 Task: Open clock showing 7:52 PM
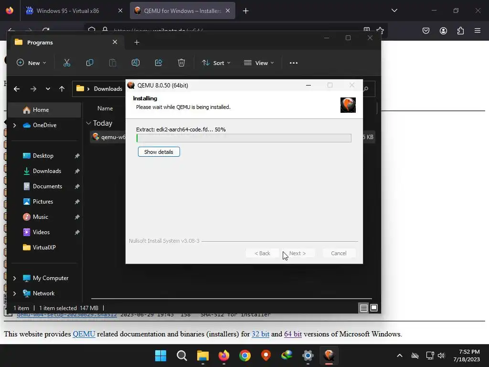[467, 356]
